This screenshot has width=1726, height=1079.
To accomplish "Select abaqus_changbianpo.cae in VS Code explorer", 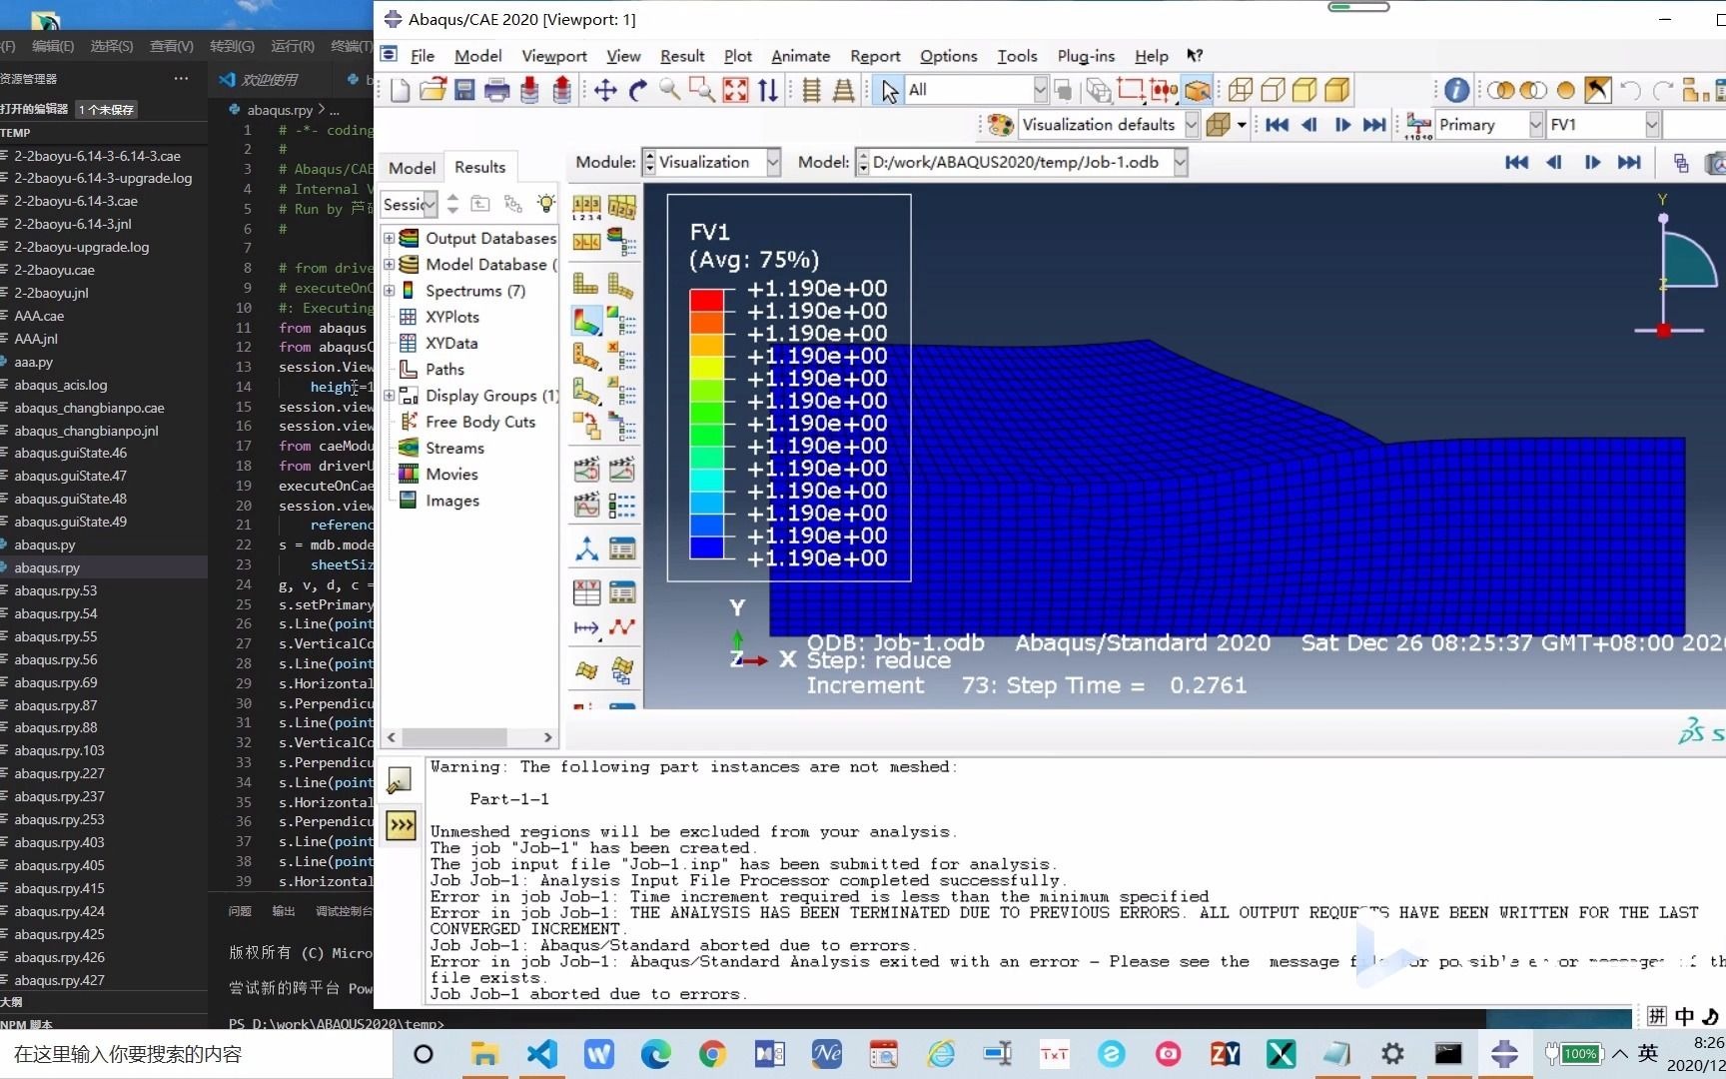I will 89,408.
